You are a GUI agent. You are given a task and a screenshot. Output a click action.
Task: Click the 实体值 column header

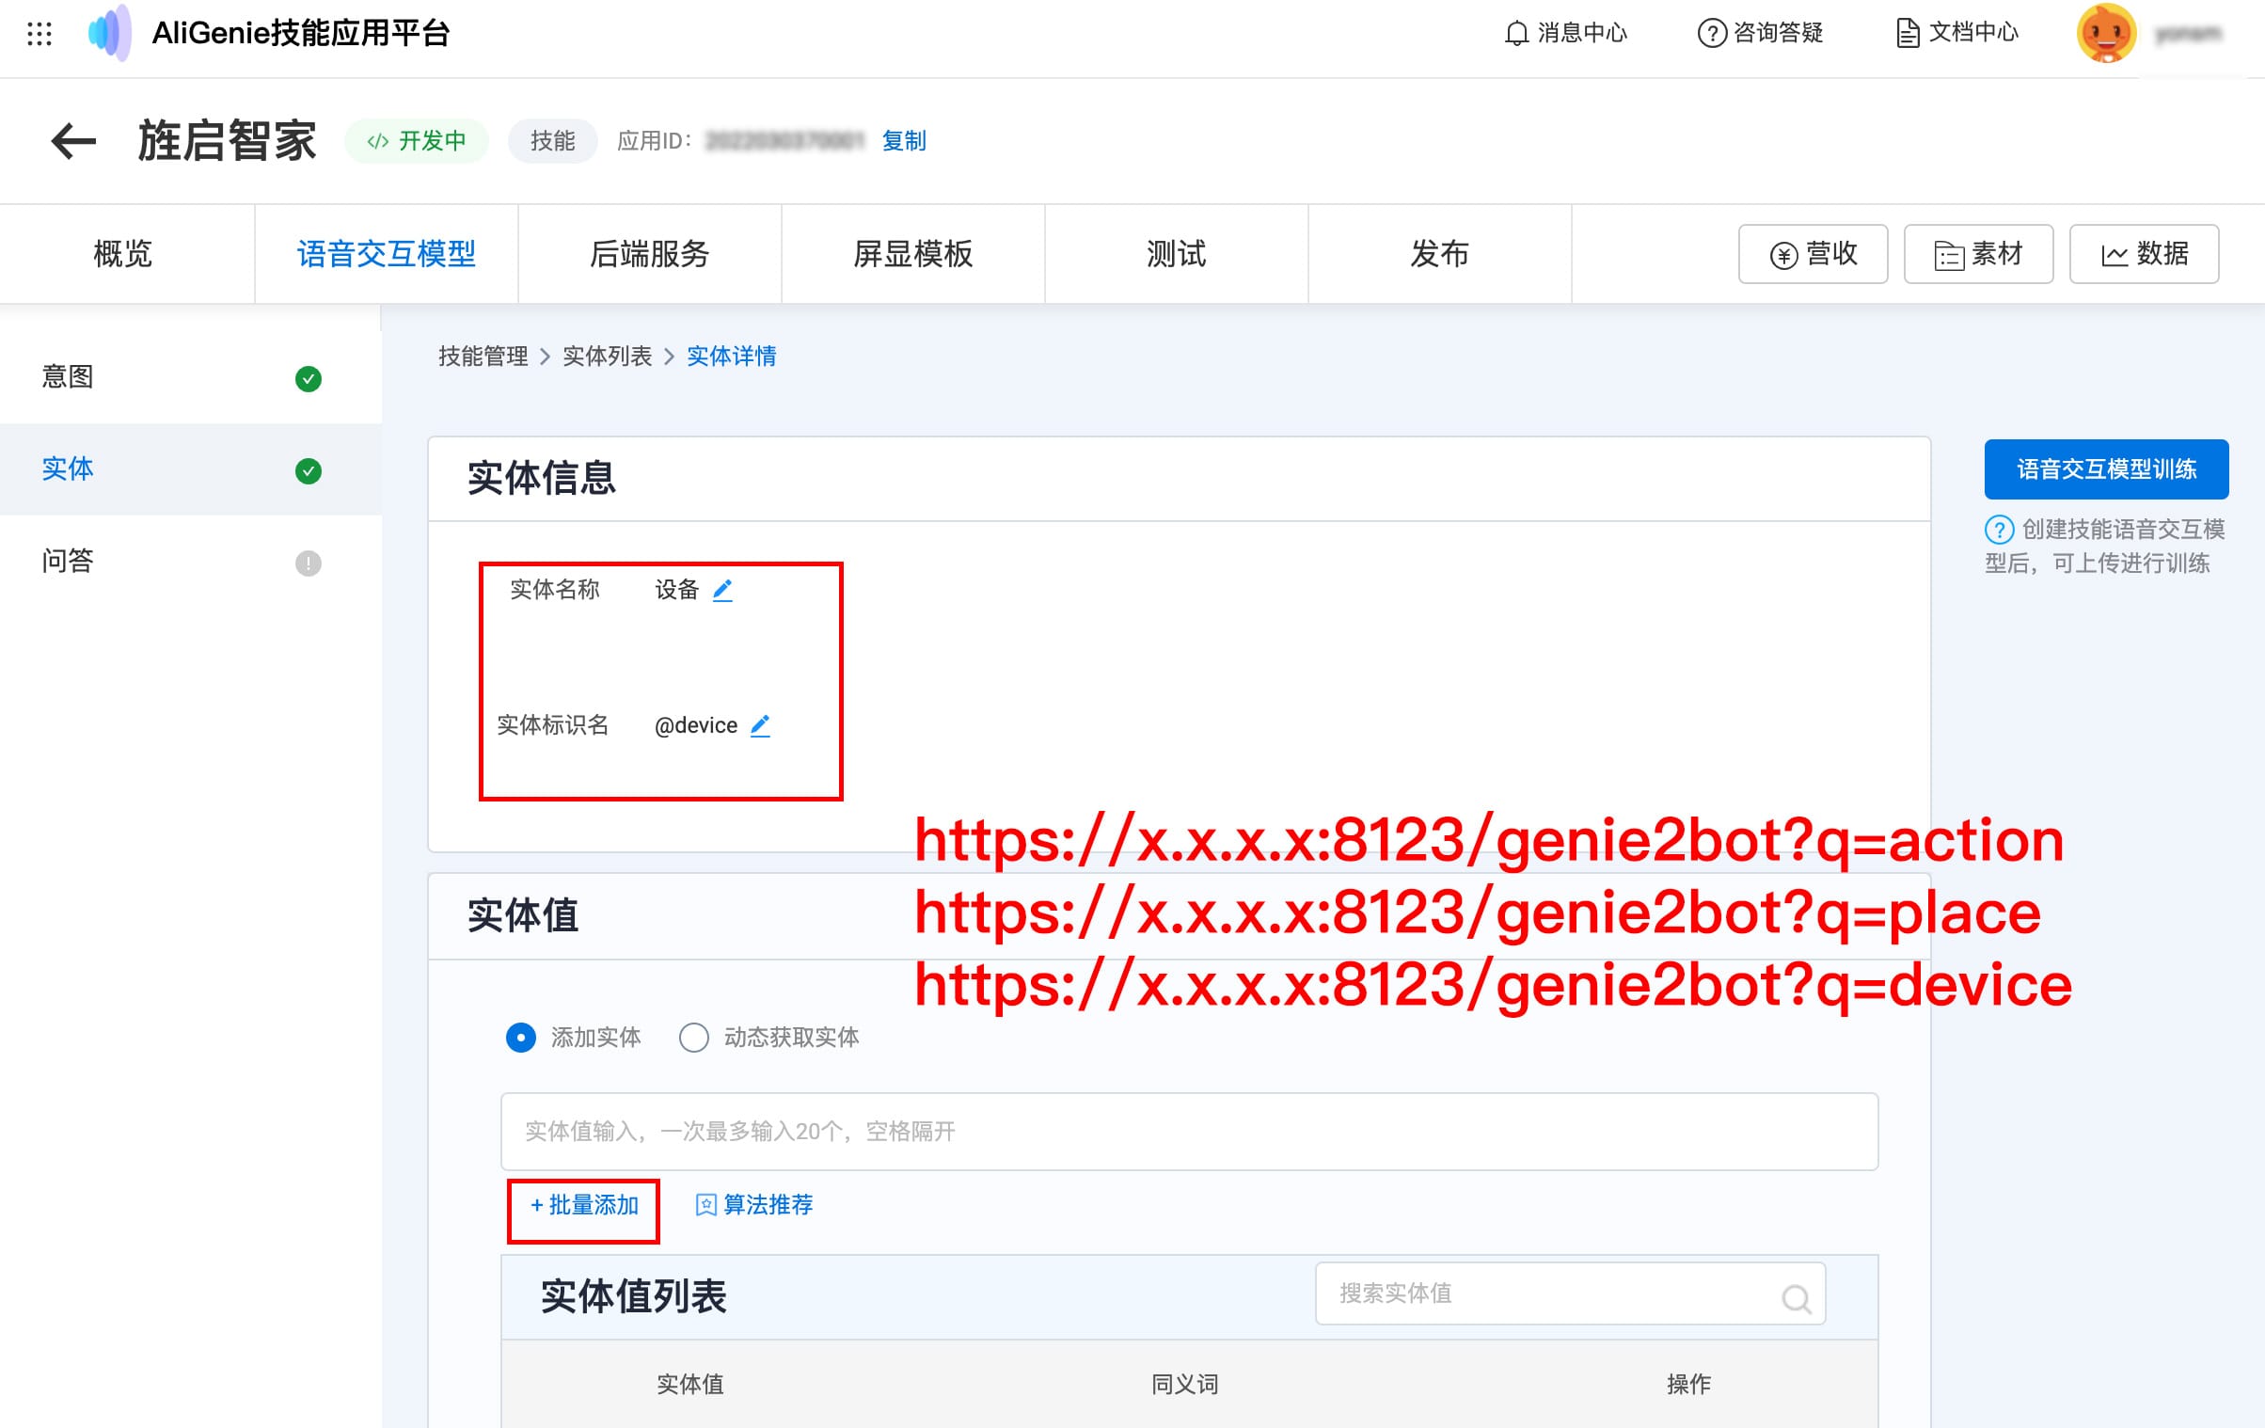pyautogui.click(x=690, y=1385)
